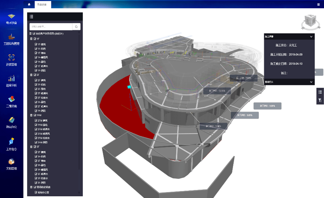Open the 电子沙盘 module in sidebar

(x=12, y=18)
